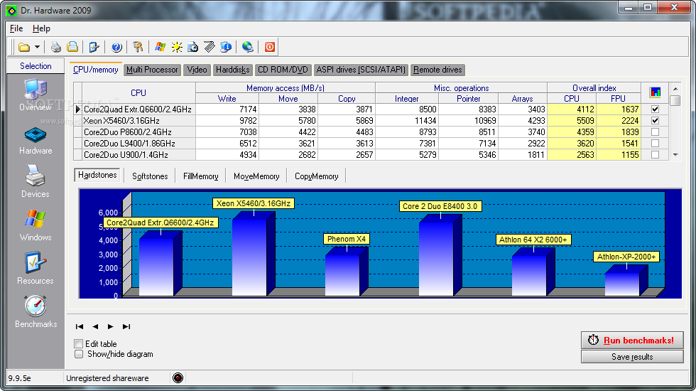Click the gray printer toolbar icon
The image size is (696, 391).
(x=56, y=47)
